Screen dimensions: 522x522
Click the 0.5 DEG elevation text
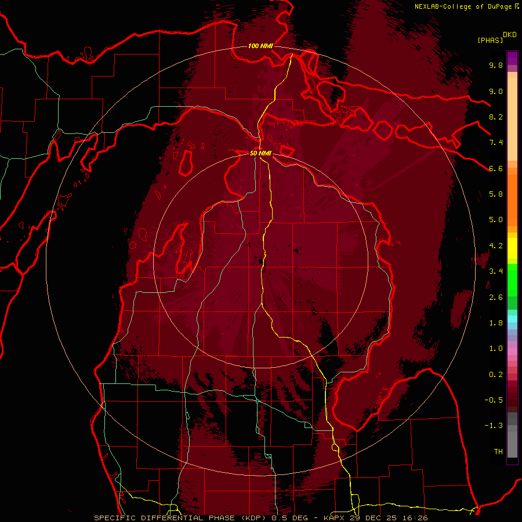point(289,518)
